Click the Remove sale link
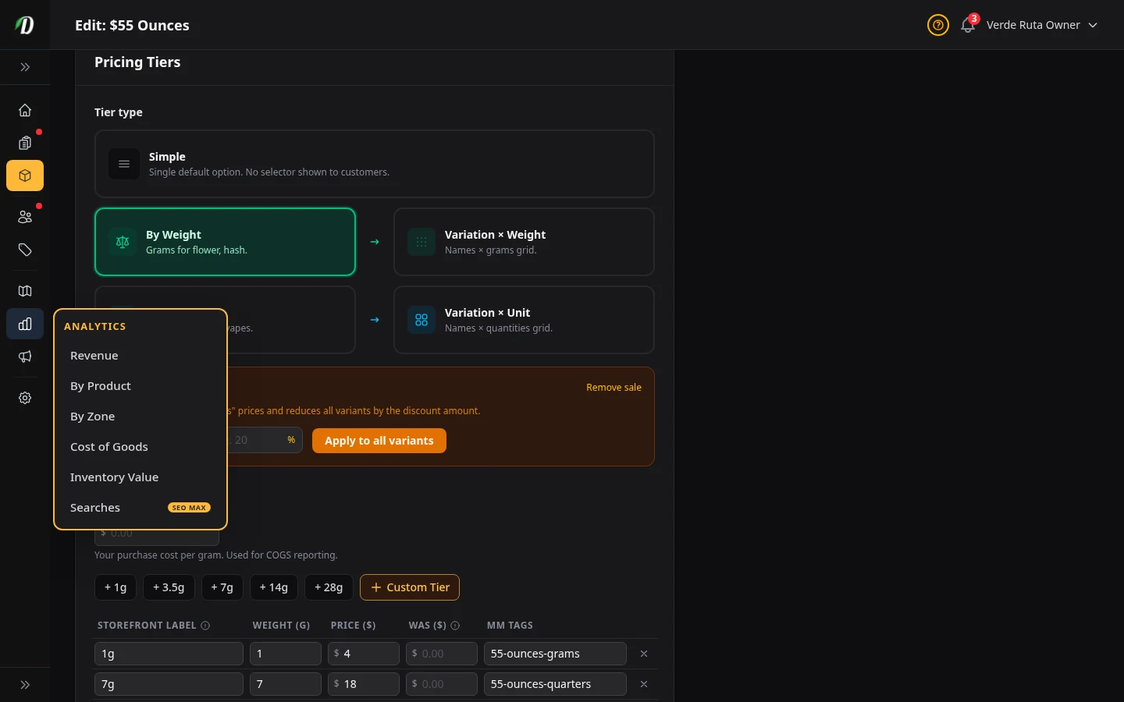Viewport: 1124px width, 702px height. 614,387
